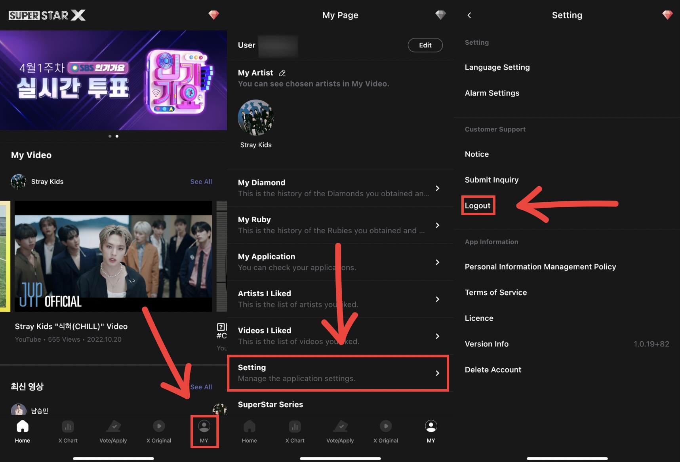This screenshot has width=680, height=462.
Task: Open Alarm Settings
Action: click(492, 93)
